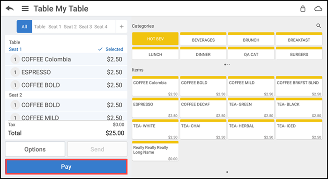328x179 pixels.
Task: Click the Pay button
Action: click(66, 167)
